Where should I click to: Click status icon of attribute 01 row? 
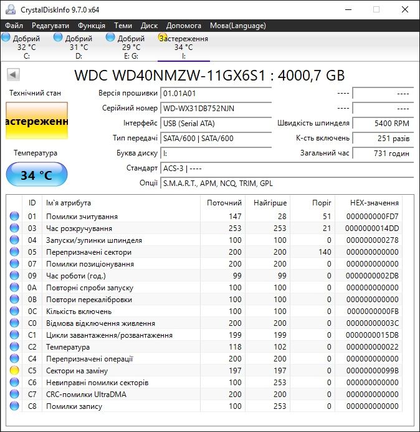[14, 216]
